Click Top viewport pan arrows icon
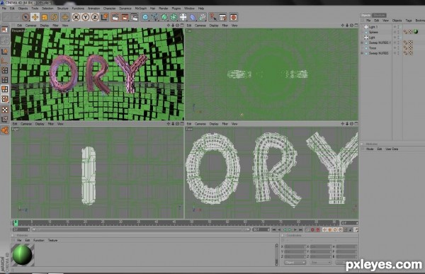This screenshot has height=274, width=425. click(342, 25)
